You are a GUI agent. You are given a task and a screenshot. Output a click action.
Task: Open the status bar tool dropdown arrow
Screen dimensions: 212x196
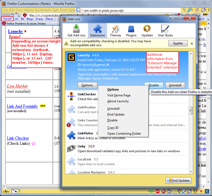pos(19,191)
